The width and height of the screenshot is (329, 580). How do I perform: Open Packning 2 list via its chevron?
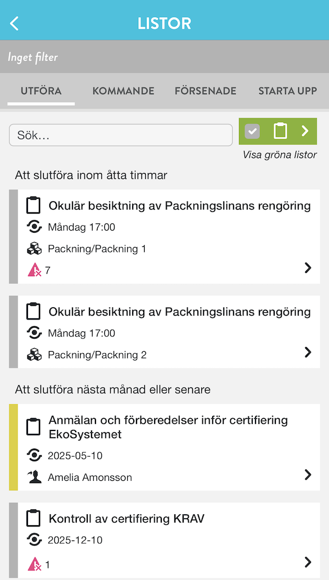[x=308, y=352]
